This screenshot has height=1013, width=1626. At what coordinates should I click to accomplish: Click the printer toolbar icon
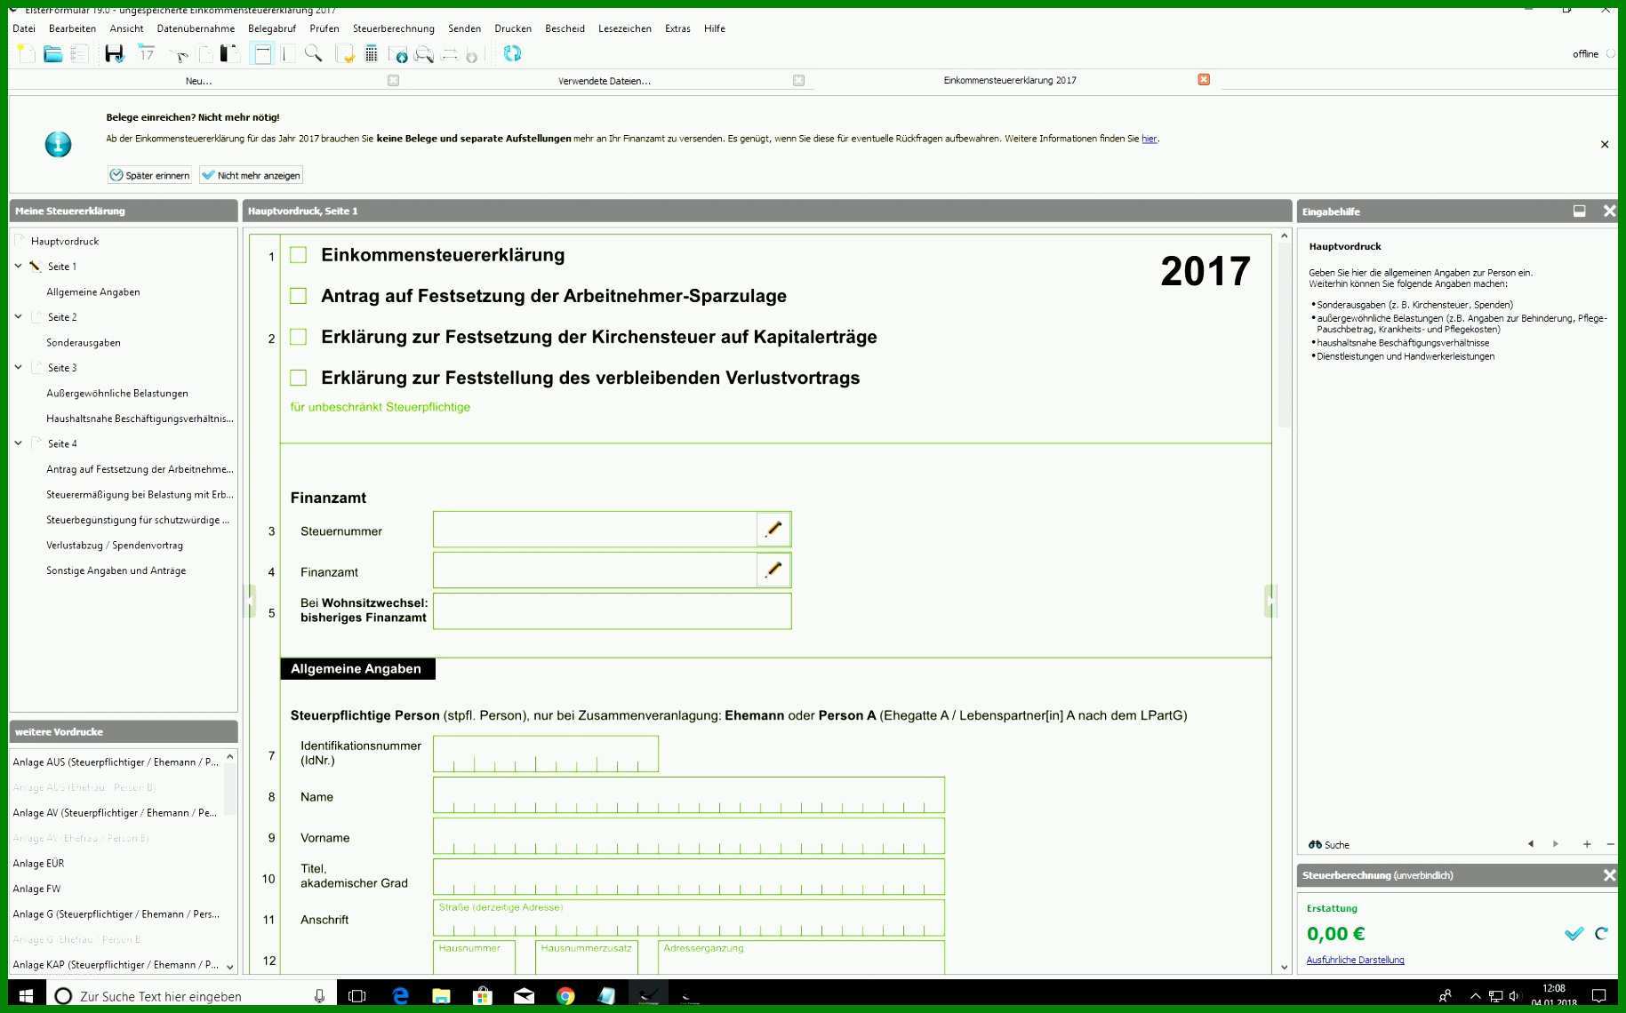[x=449, y=55]
